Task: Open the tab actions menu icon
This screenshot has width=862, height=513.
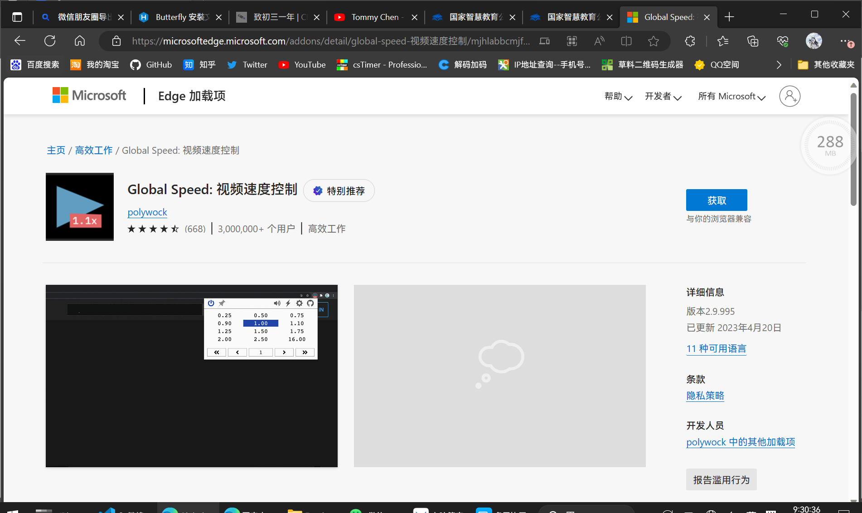Action: coord(17,17)
